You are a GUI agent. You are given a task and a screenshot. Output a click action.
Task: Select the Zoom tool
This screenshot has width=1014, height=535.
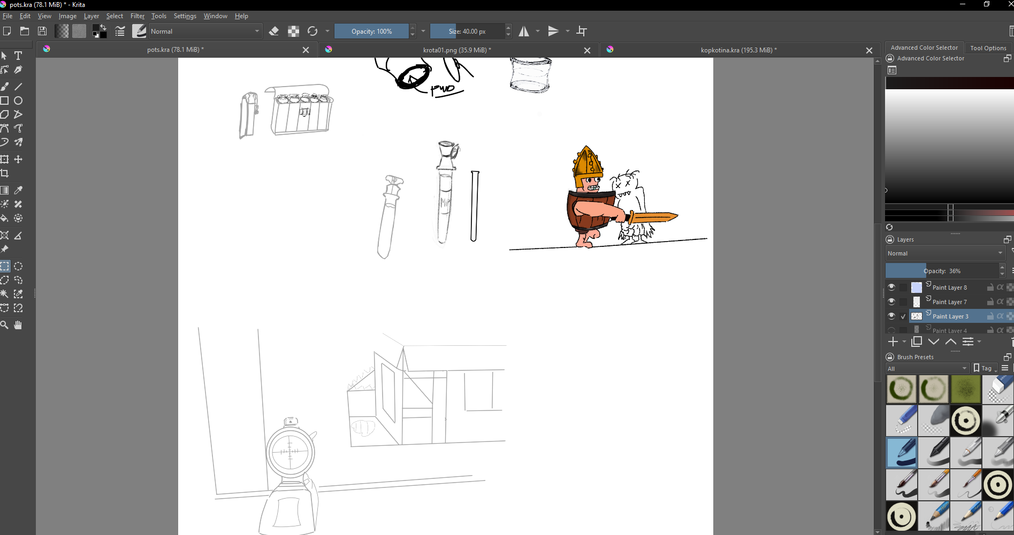[x=5, y=325]
